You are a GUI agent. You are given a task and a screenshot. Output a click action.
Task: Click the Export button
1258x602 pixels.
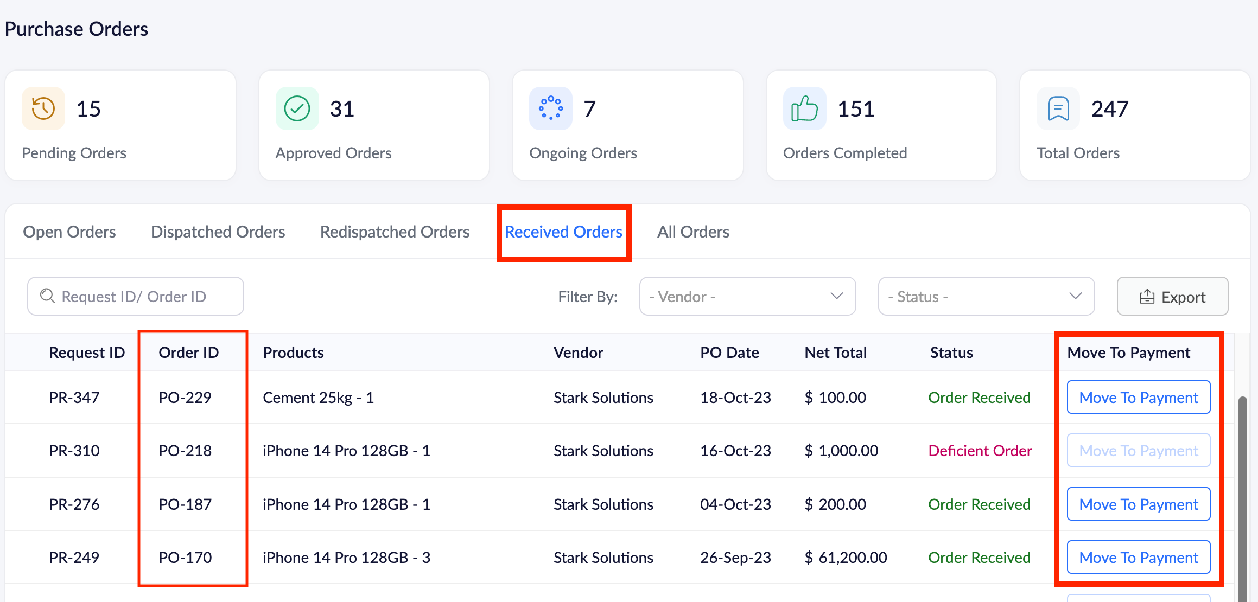(1172, 296)
